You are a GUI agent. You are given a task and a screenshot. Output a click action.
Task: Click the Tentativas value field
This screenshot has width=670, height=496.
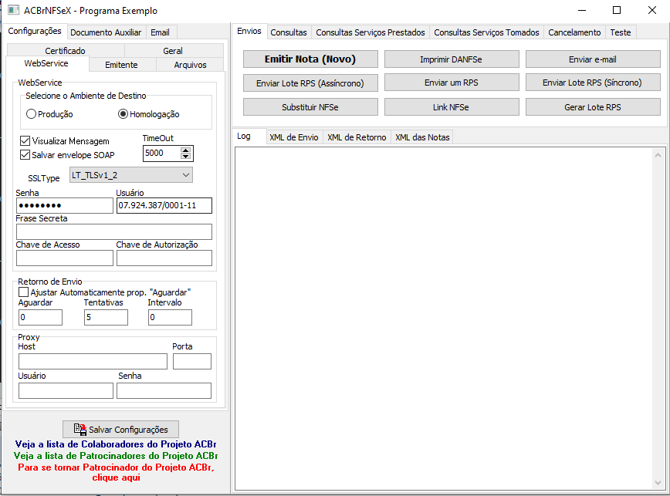coord(106,317)
